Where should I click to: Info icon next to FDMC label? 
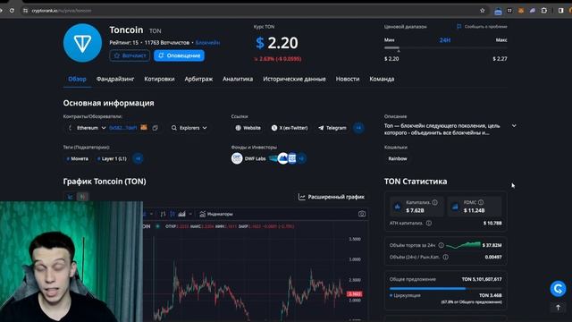[x=481, y=202]
